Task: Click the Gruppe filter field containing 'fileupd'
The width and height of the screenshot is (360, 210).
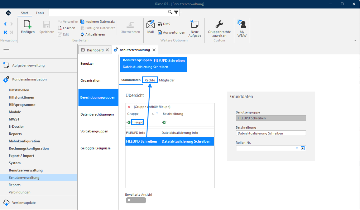Action: pyautogui.click(x=138, y=122)
